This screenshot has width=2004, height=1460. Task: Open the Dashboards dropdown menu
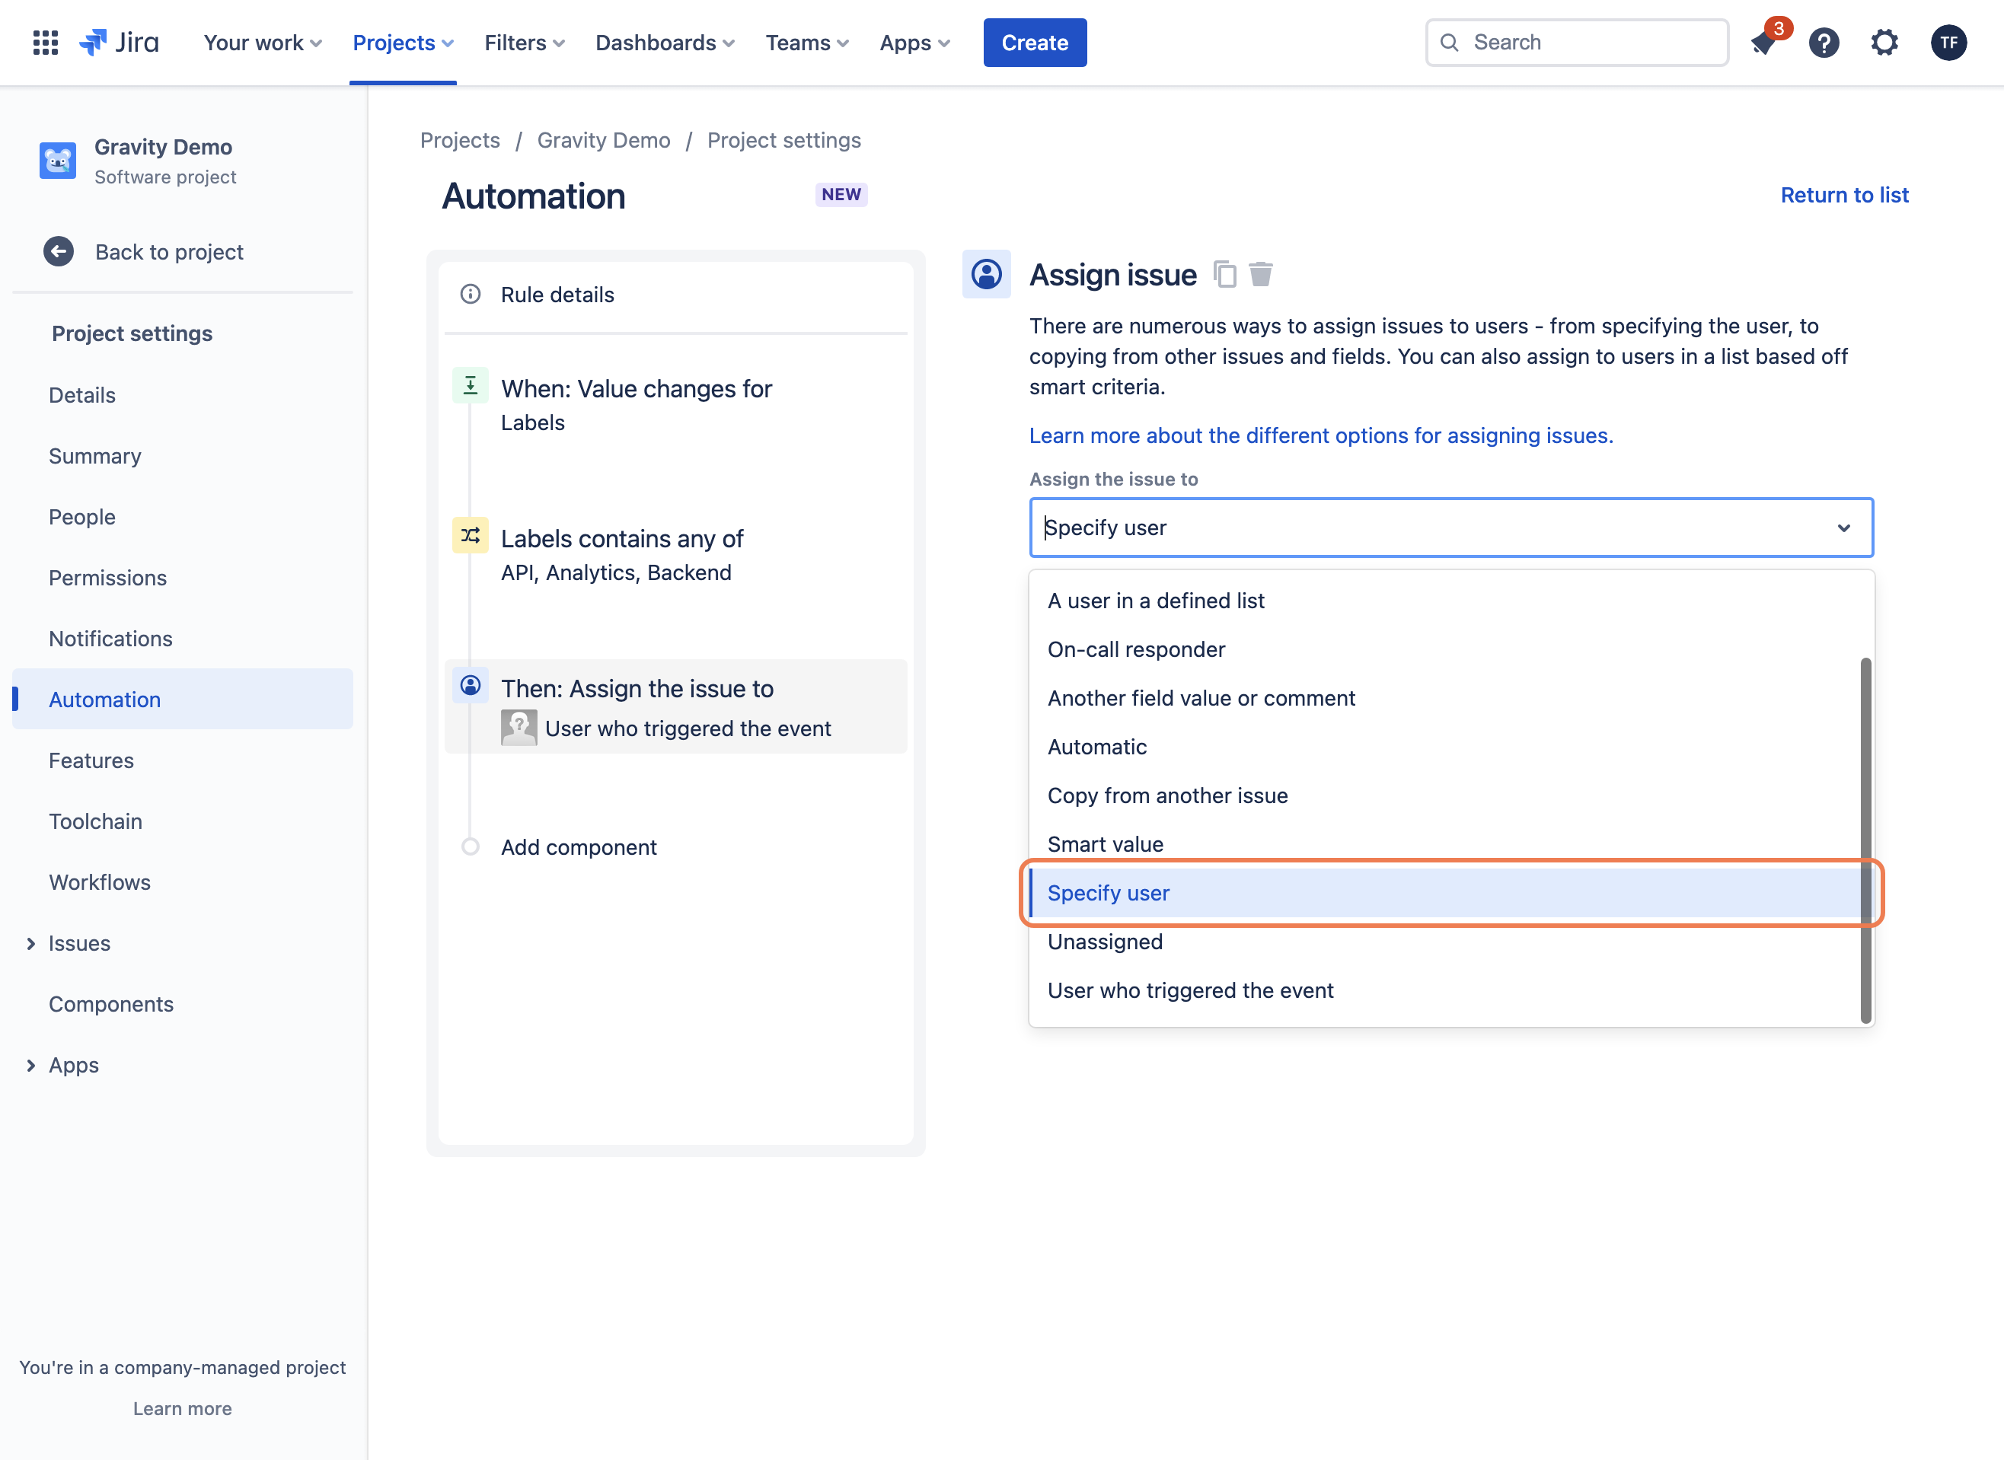(x=665, y=43)
